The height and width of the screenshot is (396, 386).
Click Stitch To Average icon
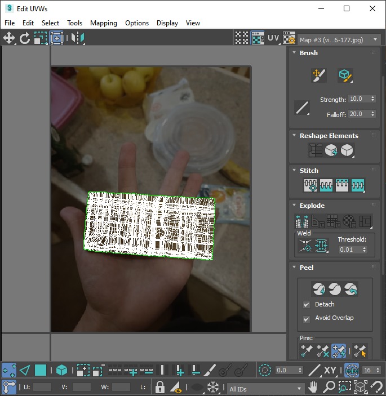[x=326, y=185]
